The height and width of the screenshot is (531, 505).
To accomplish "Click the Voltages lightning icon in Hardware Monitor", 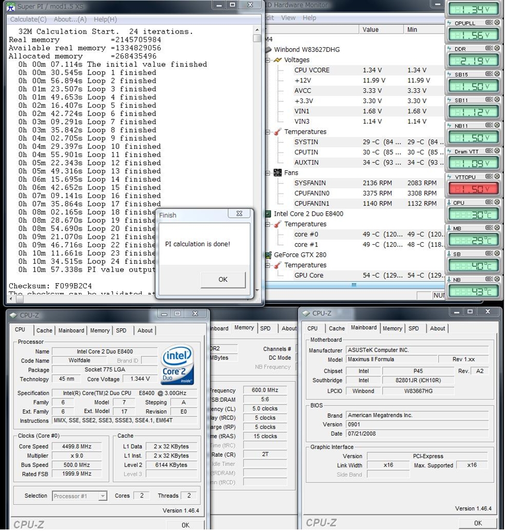I will (277, 60).
